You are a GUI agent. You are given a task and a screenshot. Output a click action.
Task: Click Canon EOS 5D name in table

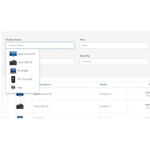pyautogui.click(x=41, y=106)
